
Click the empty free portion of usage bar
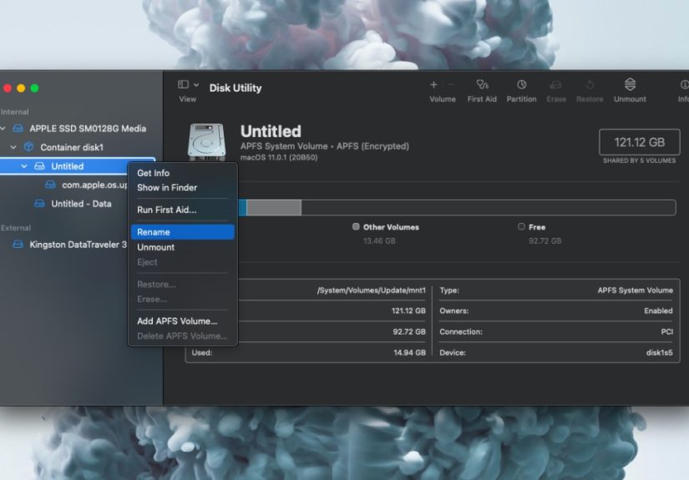489,207
